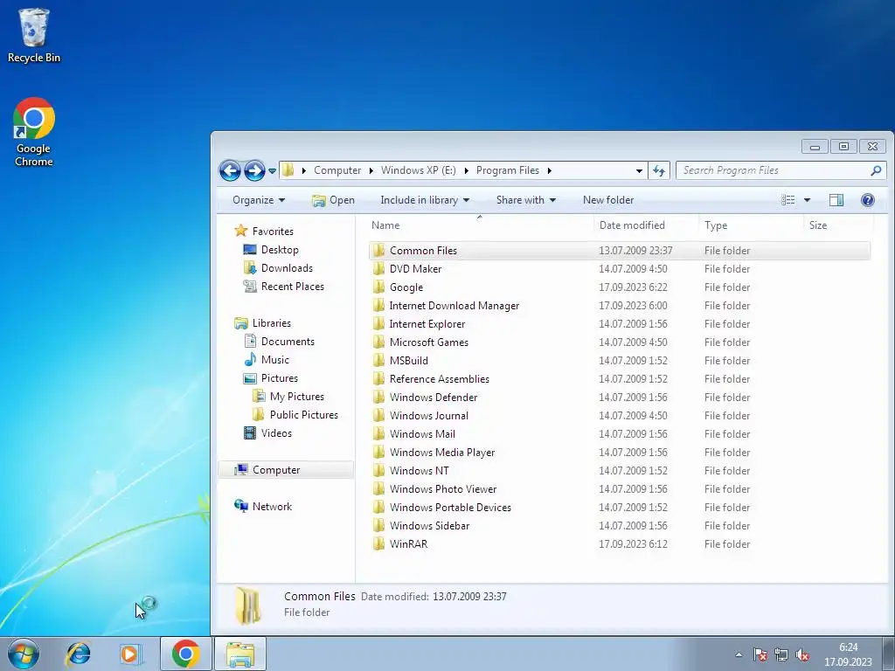895x671 pixels.
Task: Change the view using view icon
Action: click(788, 200)
